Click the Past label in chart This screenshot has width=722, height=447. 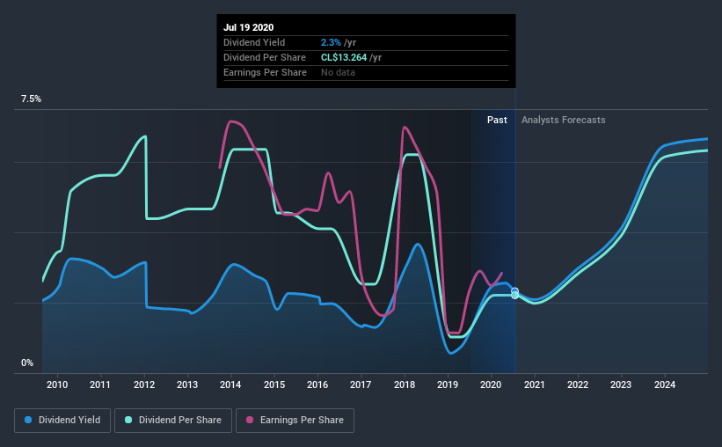[x=497, y=120]
